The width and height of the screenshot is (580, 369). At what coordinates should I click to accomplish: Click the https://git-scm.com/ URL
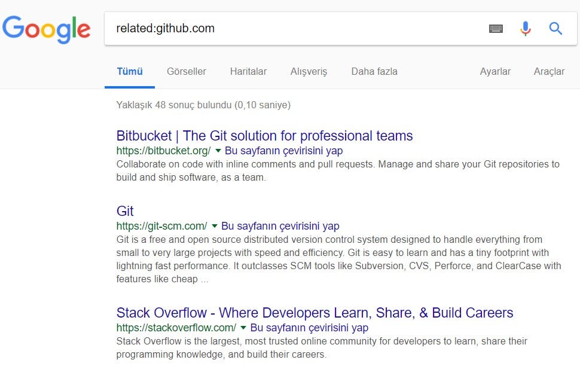click(x=161, y=226)
